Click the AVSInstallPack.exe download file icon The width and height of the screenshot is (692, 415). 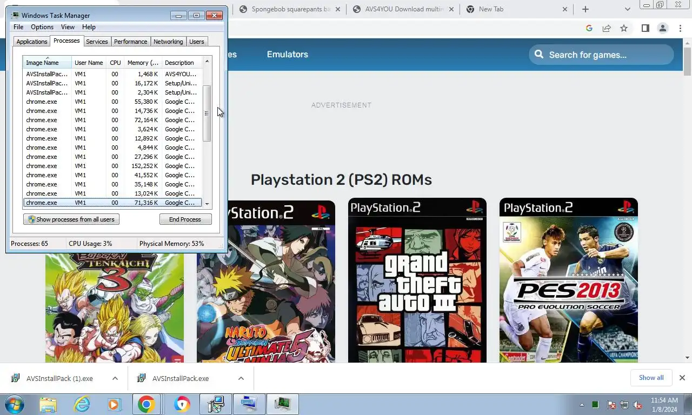coord(142,378)
